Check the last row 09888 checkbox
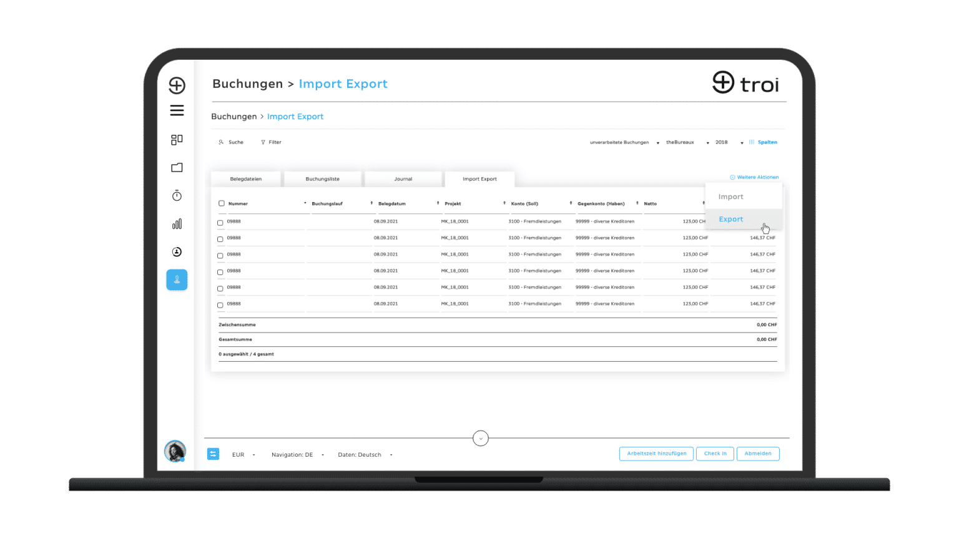 (220, 305)
